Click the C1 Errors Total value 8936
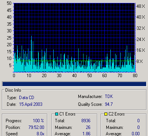The height and width of the screenshot is (136, 148). 86,121
